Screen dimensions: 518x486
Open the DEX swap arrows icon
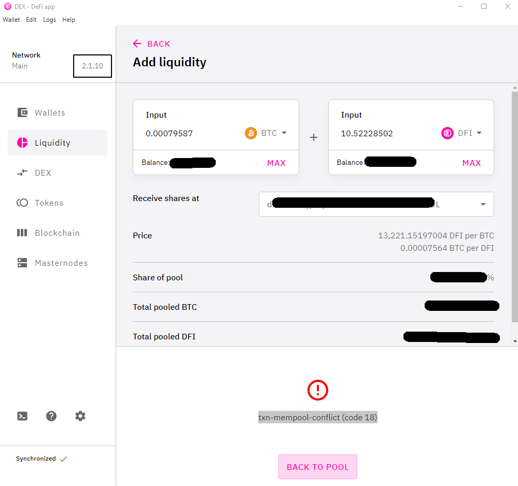22,173
